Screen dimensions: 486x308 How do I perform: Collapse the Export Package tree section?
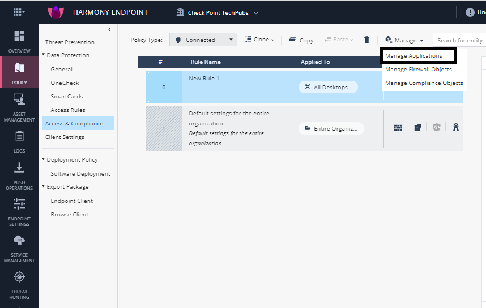coord(44,186)
